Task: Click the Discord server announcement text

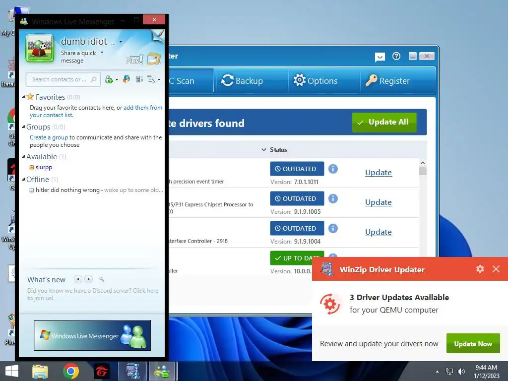Action: coord(93,294)
